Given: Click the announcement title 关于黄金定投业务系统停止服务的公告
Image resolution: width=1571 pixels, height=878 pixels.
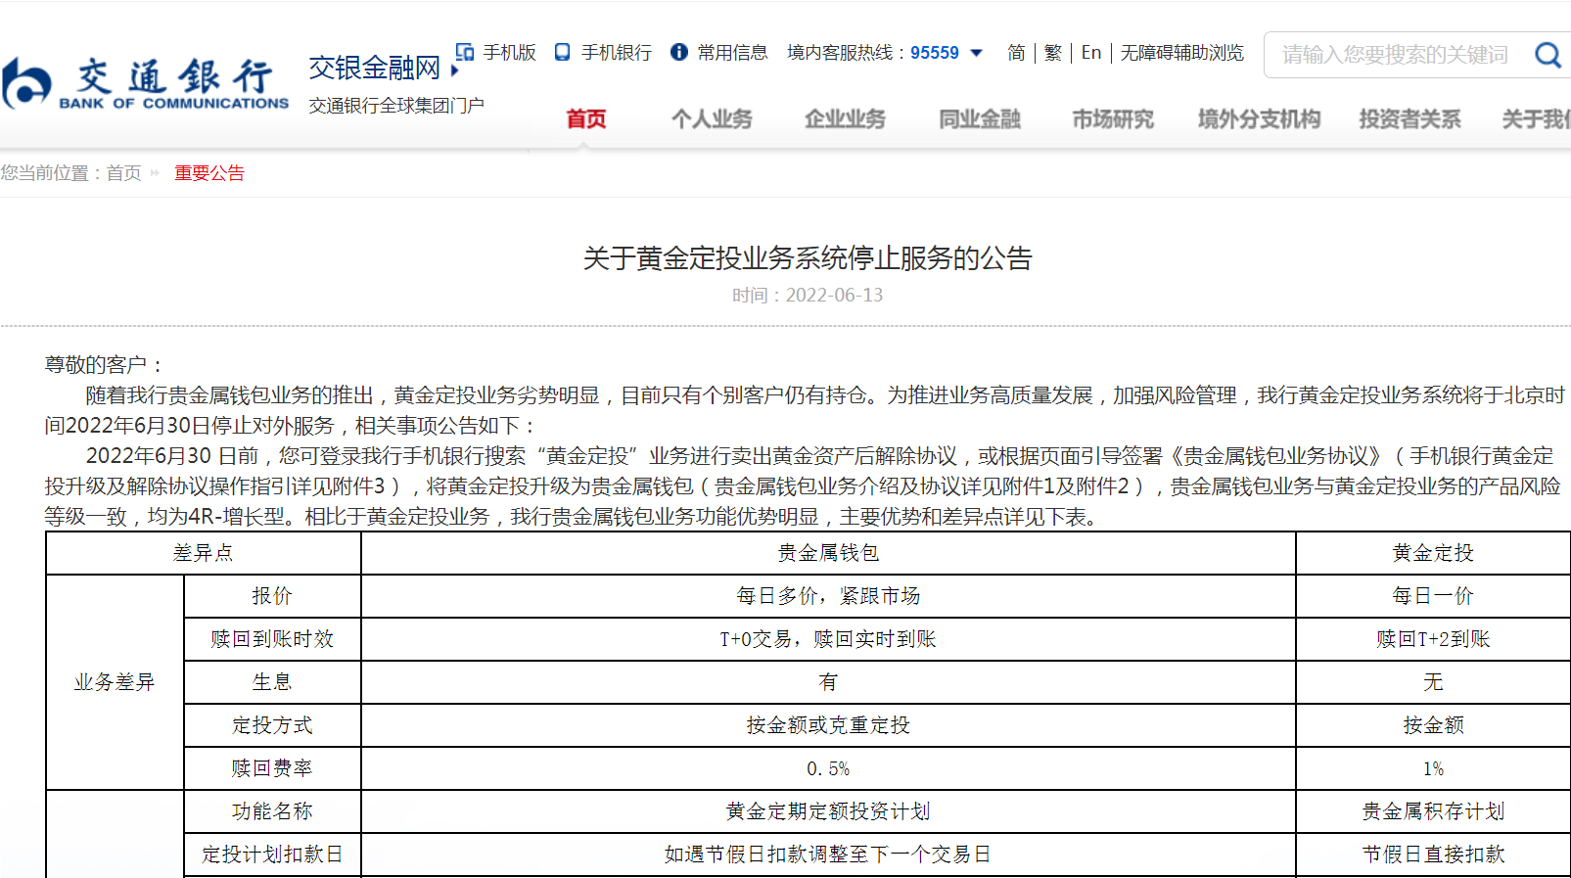Looking at the screenshot, I should pos(808,258).
